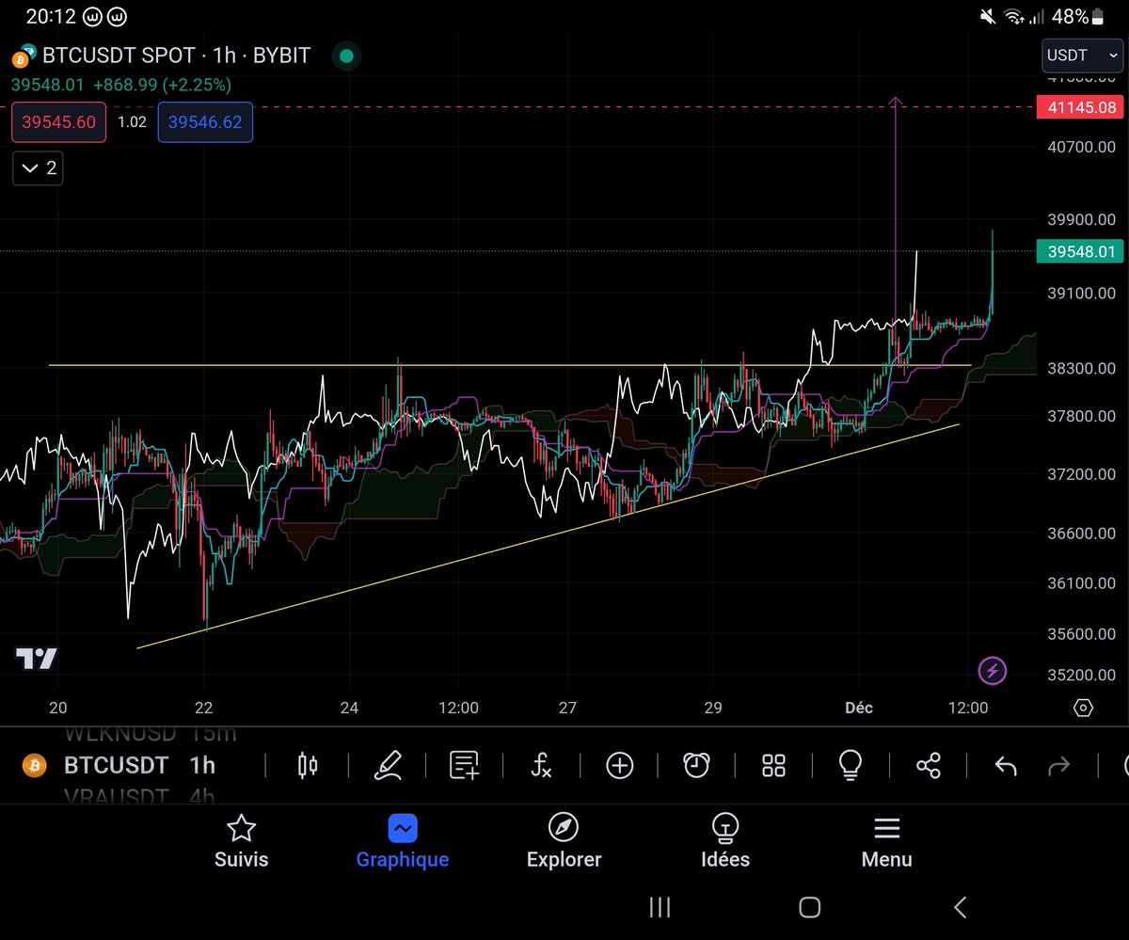The height and width of the screenshot is (940, 1129).
Task: Tap the plus compare symbol icon
Action: (x=619, y=766)
